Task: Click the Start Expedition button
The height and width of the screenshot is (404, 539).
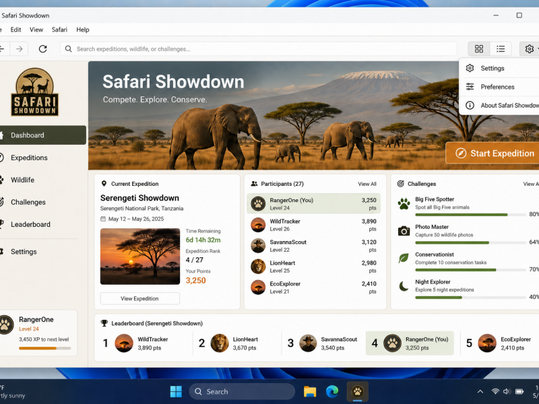Action: (x=493, y=154)
